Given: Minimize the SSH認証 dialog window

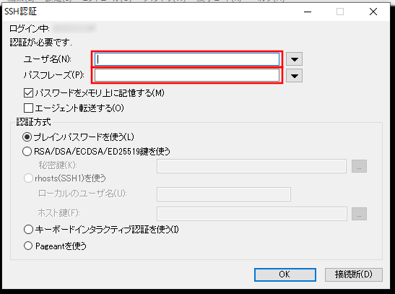Looking at the screenshot, I should [308, 12].
